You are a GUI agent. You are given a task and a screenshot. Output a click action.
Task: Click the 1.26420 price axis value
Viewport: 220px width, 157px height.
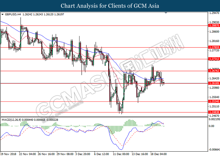pyautogui.click(x=214, y=78)
